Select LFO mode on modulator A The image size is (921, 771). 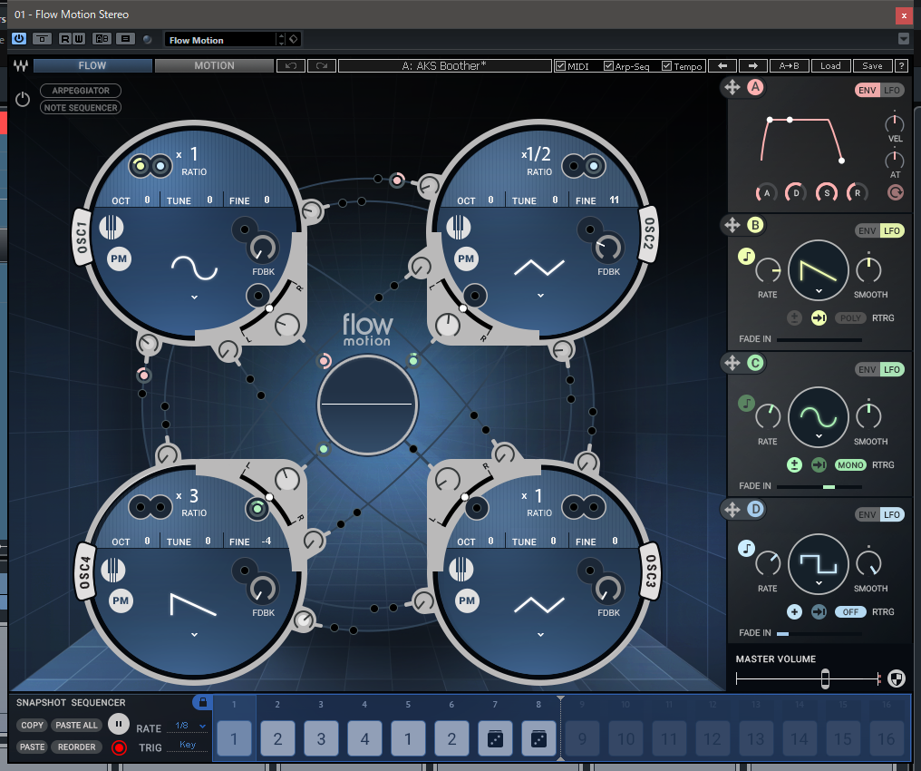tap(892, 91)
